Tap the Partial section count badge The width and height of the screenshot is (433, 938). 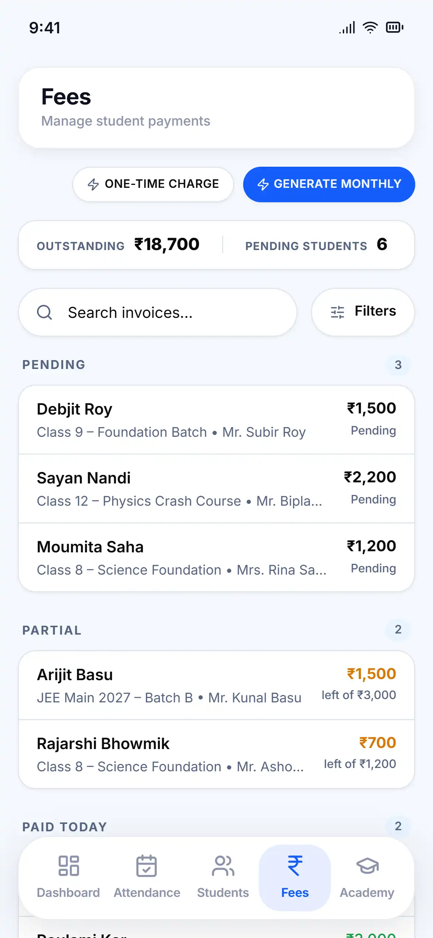click(x=398, y=629)
